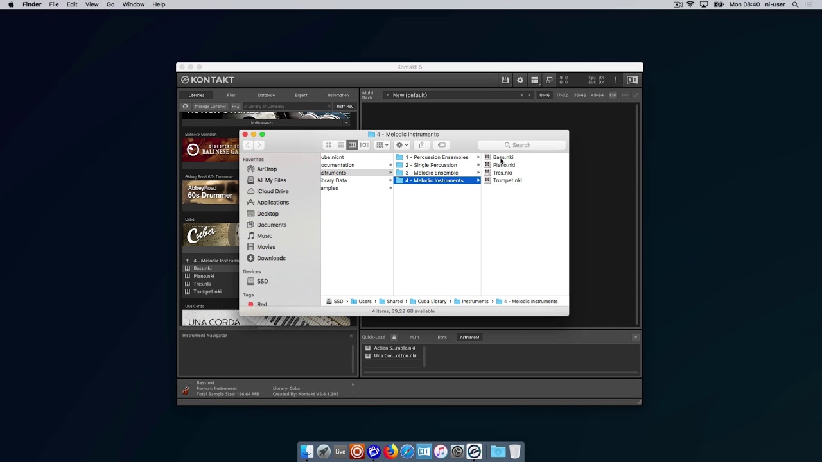Refresh the Kontakt library list
The height and width of the screenshot is (462, 822).
click(x=186, y=106)
